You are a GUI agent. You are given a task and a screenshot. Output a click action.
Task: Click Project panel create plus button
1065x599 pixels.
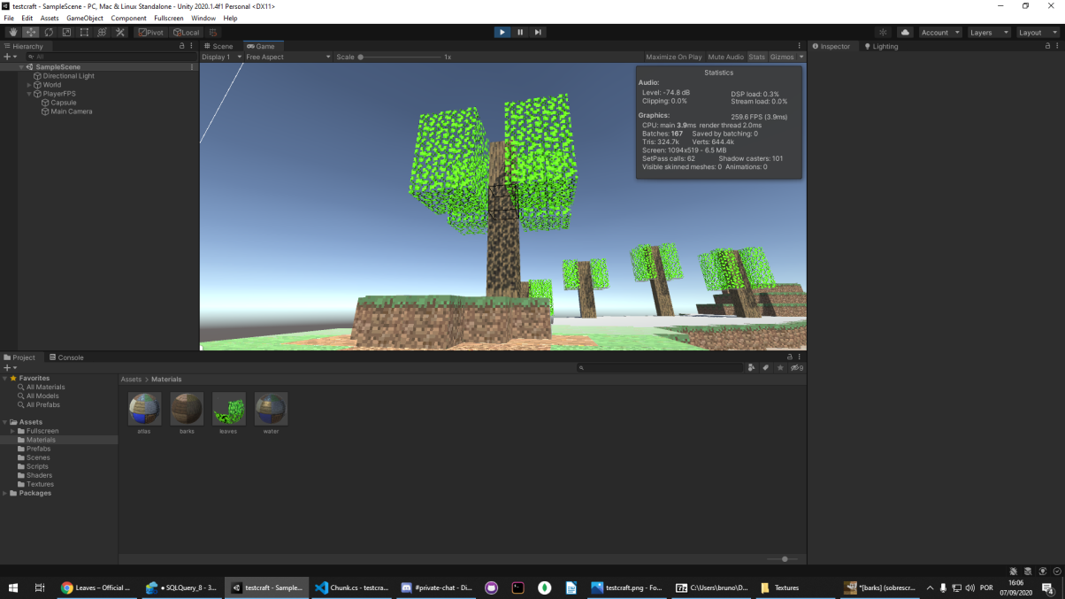coord(9,367)
